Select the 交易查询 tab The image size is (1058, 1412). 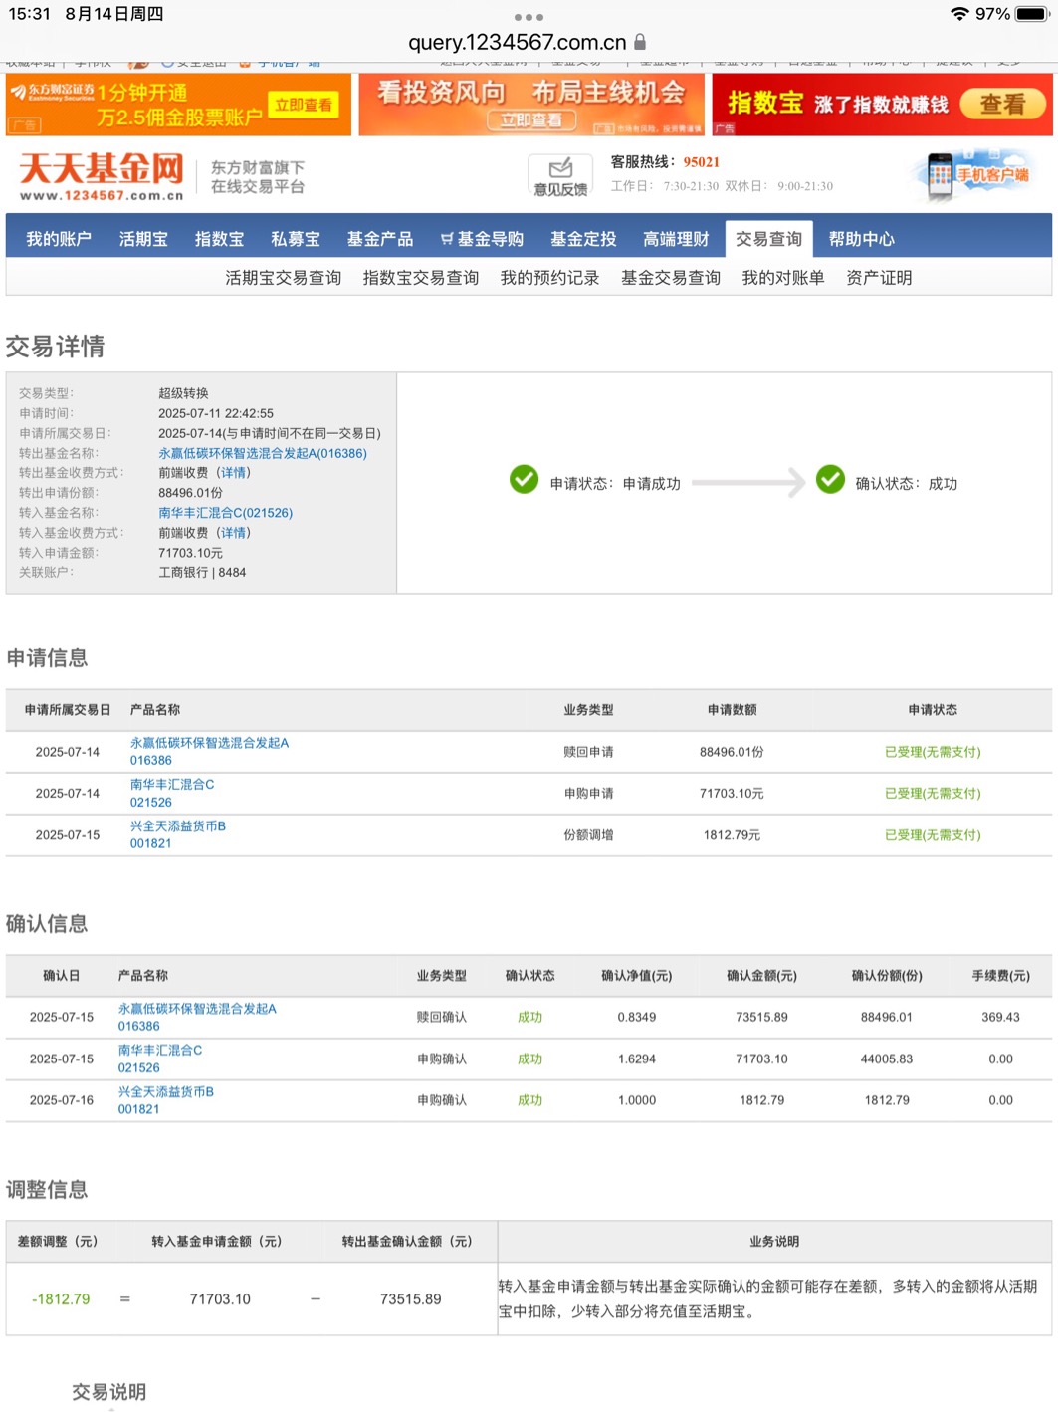pyautogui.click(x=768, y=239)
